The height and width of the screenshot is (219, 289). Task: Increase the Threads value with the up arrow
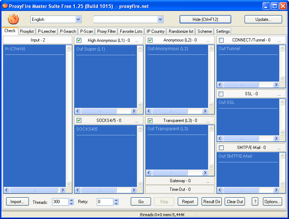coord(72,200)
